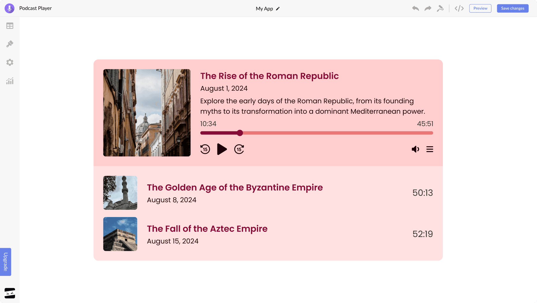This screenshot has height=303, width=537.
Task: View the Analytics chart panel
Action: [10, 81]
